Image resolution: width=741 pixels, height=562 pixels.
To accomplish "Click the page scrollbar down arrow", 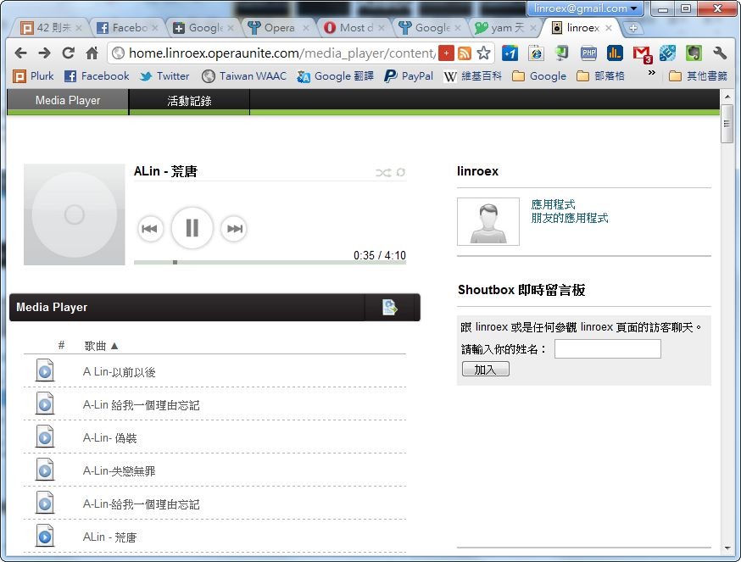I will coord(727,548).
